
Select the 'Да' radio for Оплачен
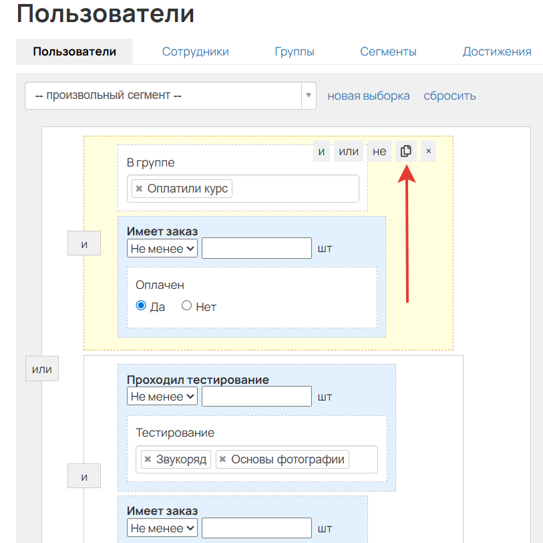[x=141, y=306]
